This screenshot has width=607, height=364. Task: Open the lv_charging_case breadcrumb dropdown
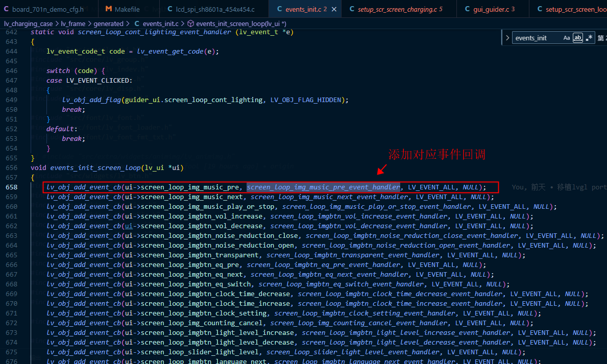(28, 23)
